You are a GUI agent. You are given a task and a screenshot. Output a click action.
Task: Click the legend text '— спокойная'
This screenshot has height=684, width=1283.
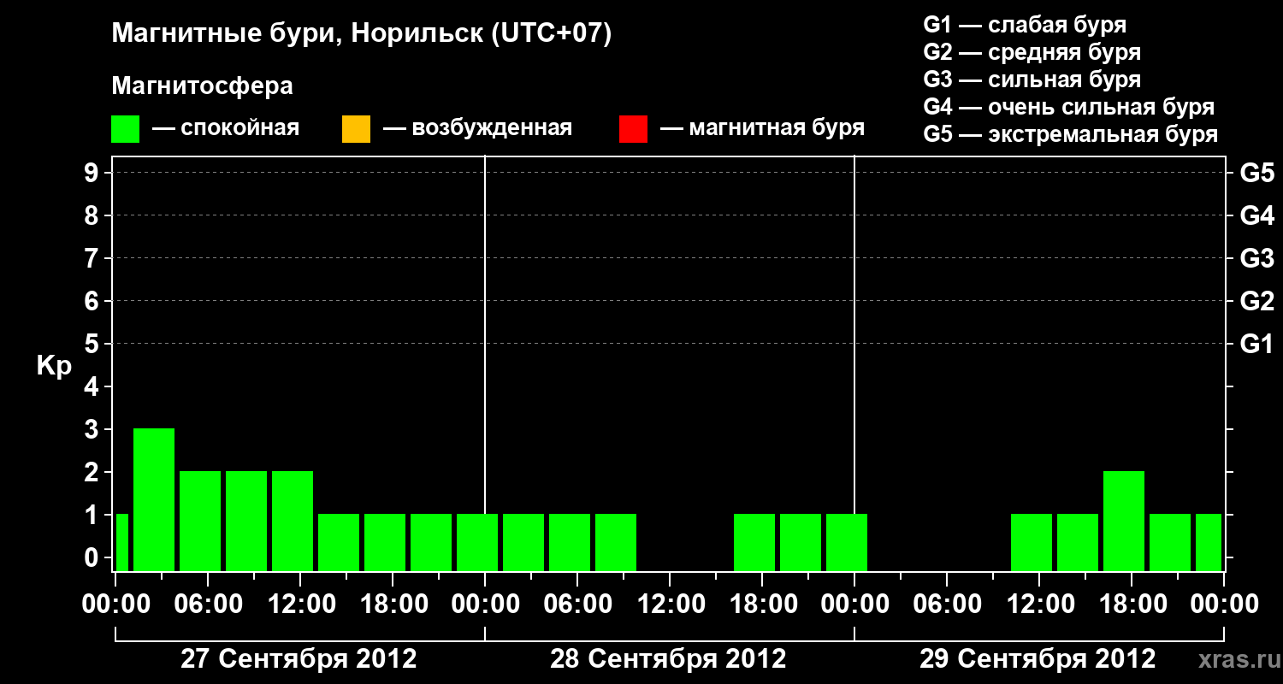pyautogui.click(x=226, y=129)
